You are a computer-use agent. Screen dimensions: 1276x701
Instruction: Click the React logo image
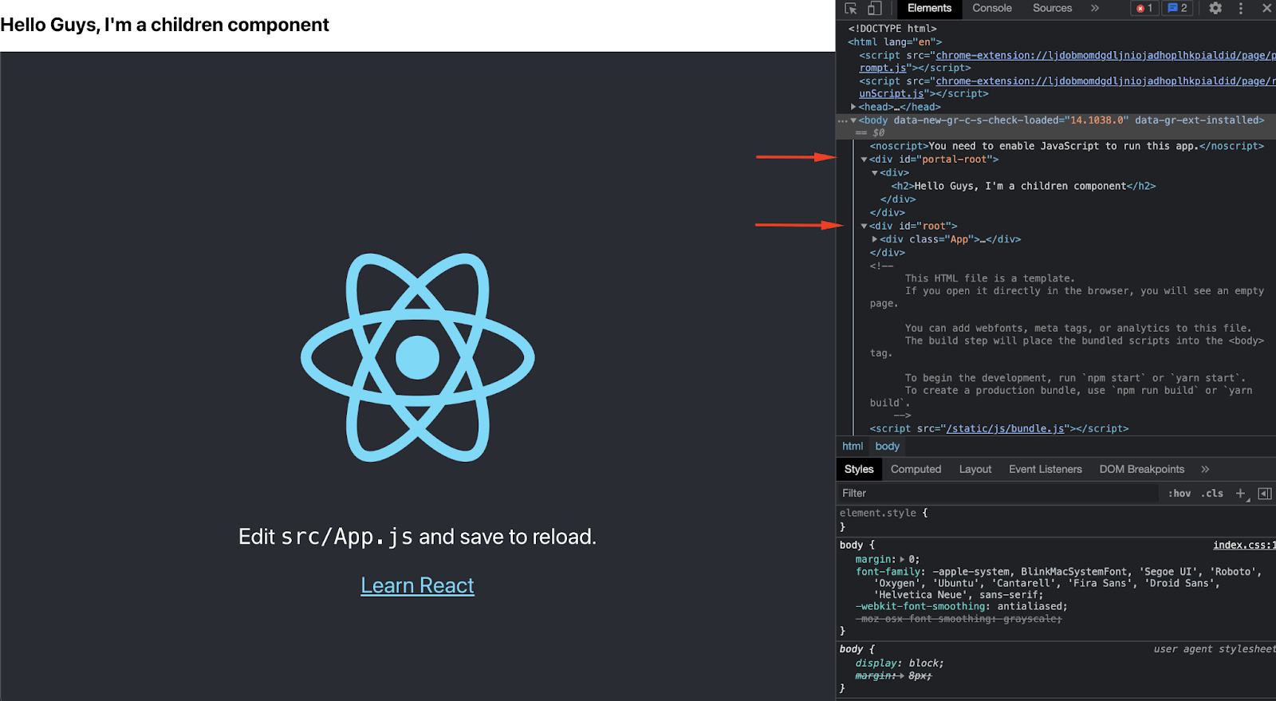point(417,357)
